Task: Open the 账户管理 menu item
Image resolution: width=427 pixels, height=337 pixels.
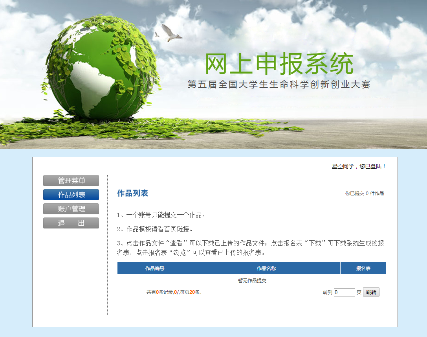Action: click(x=71, y=209)
